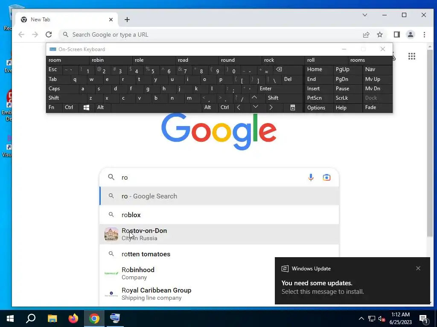Search by image with the camera lens icon
Image resolution: width=437 pixels, height=327 pixels.
pos(326,178)
